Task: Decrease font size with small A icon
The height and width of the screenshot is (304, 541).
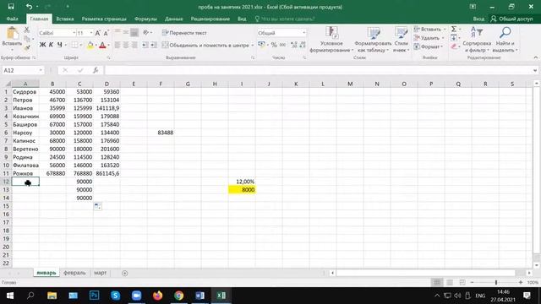Action: 106,33
